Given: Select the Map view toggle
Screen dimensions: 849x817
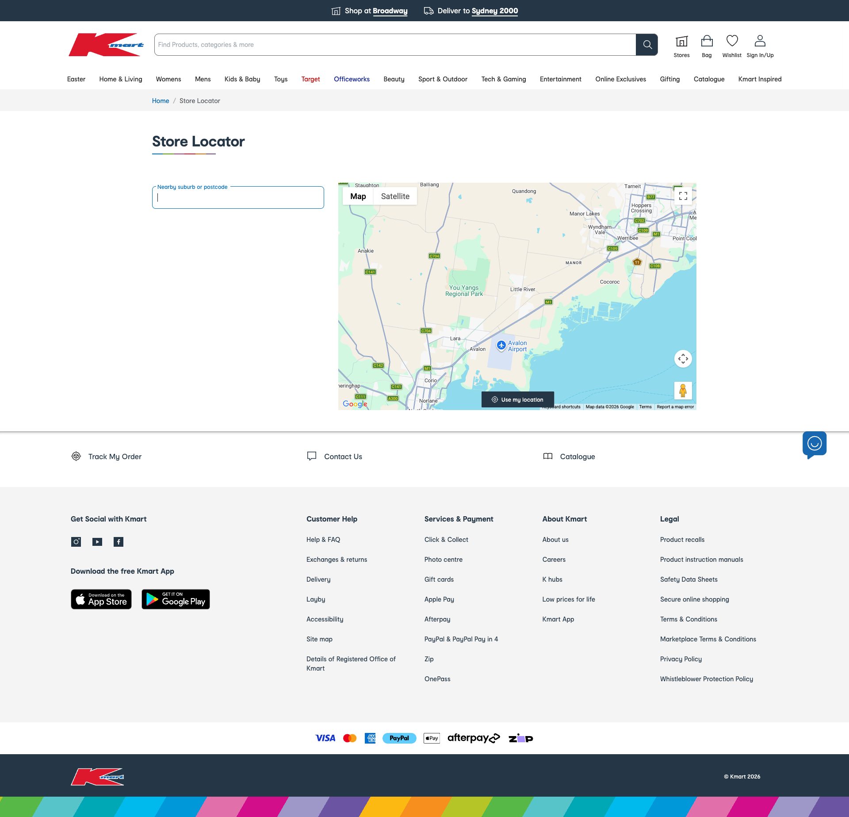Looking at the screenshot, I should tap(358, 196).
